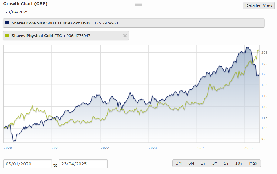Image resolution: width=277 pixels, height=174 pixels.
Task: Click the Gold ETC value 206.4776047
Action: click(78, 36)
